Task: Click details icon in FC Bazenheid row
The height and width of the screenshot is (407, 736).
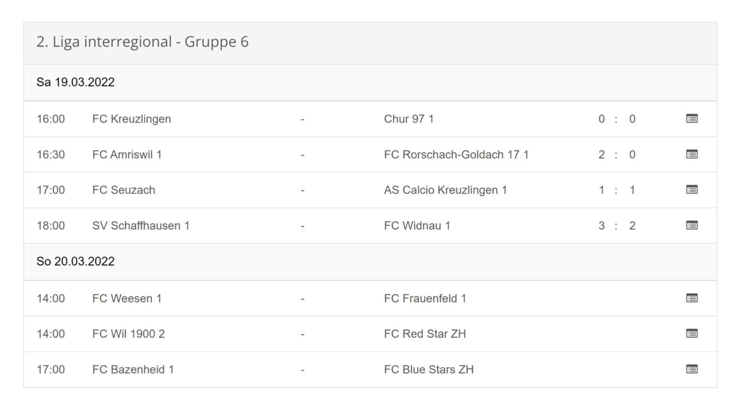Action: tap(691, 369)
